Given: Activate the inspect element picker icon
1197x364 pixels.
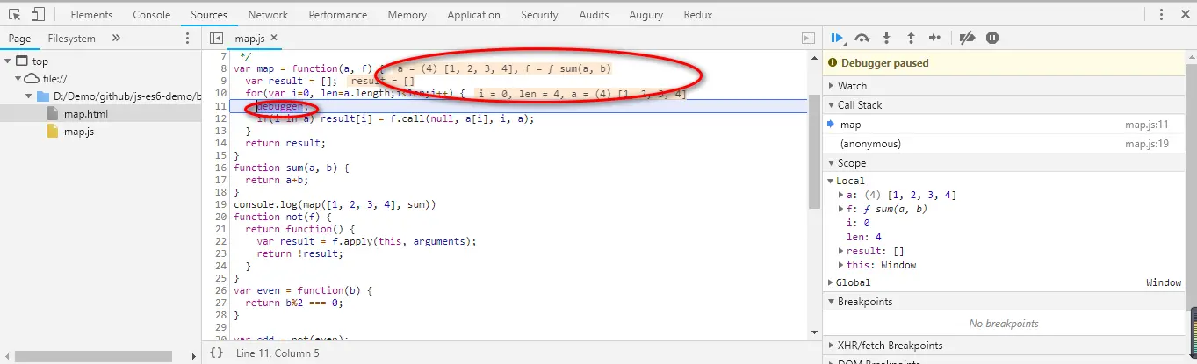Looking at the screenshot, I should [15, 15].
